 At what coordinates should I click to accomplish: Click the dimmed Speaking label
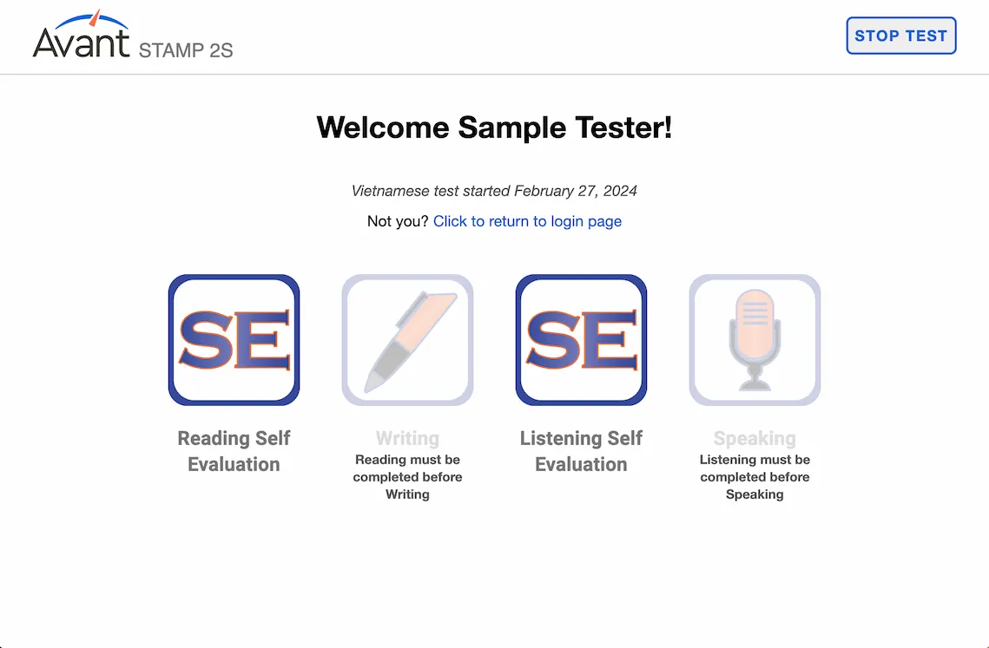(755, 437)
